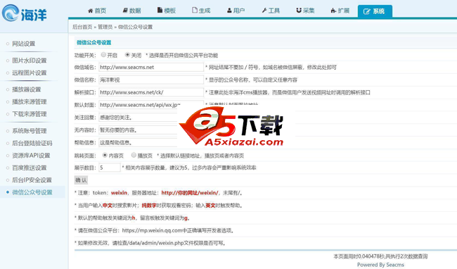Open 后台IP安全设置 in the sidebar
Viewport: 457px width, 269px height.
[32, 180]
